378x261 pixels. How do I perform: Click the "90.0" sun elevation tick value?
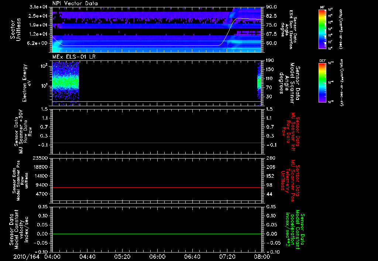(271, 7)
